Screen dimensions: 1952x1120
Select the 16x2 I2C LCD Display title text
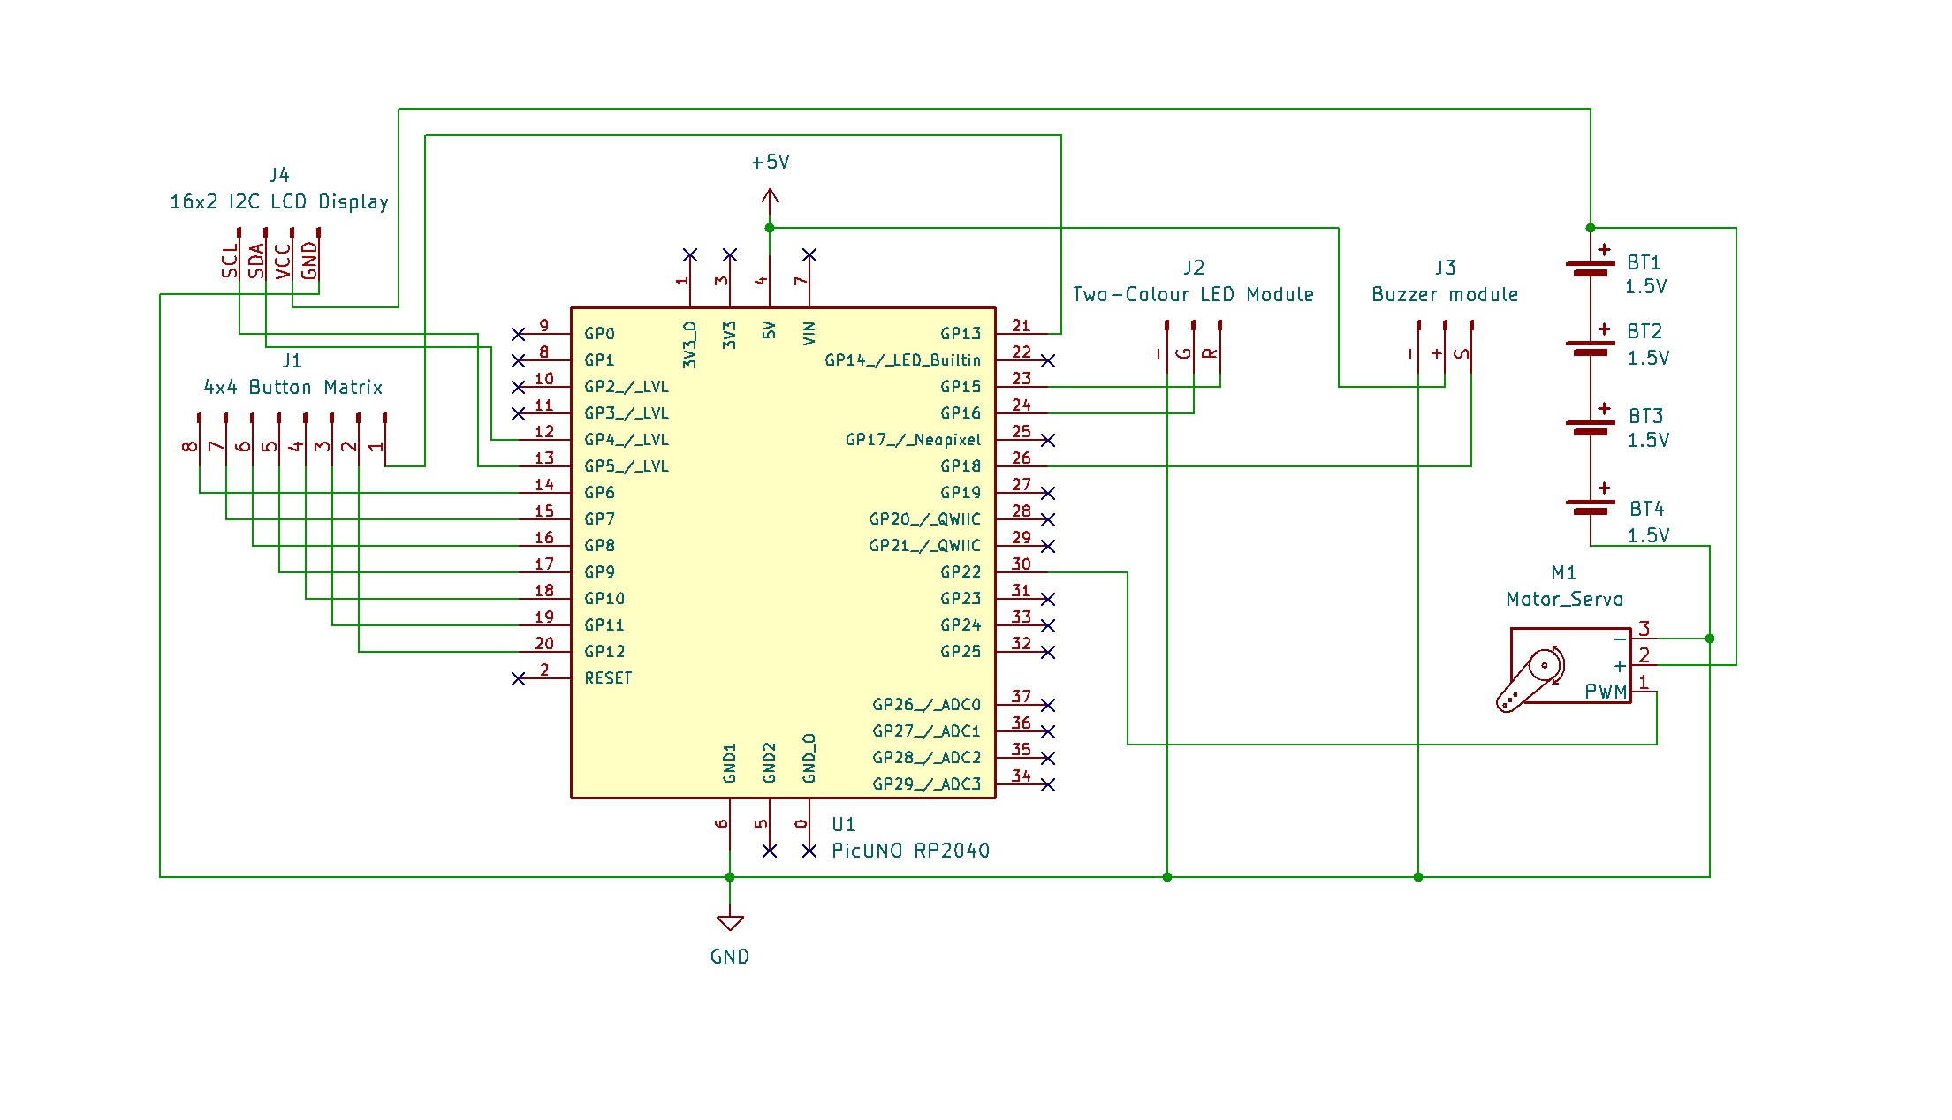pyautogui.click(x=279, y=201)
